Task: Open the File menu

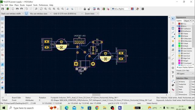Action: [x=2, y=5]
